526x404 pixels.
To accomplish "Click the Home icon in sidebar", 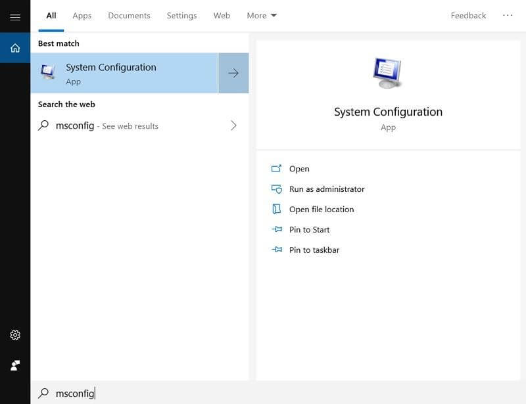I will (15, 48).
